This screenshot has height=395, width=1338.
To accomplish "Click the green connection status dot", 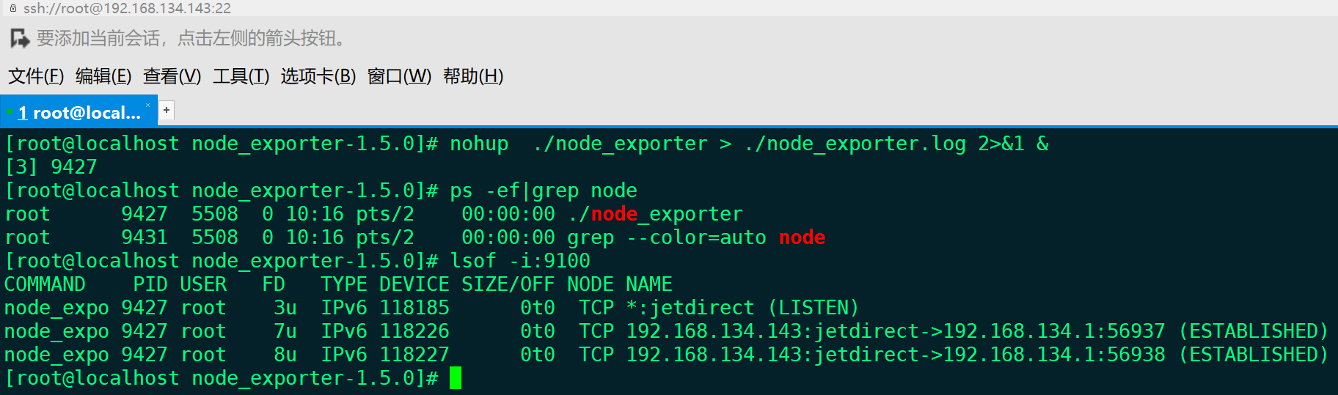I will [x=10, y=112].
